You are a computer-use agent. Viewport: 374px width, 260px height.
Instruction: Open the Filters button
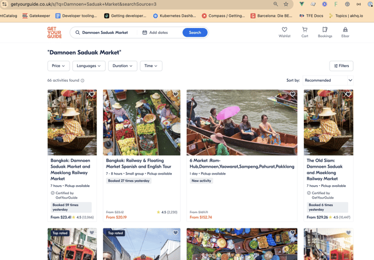click(x=342, y=66)
